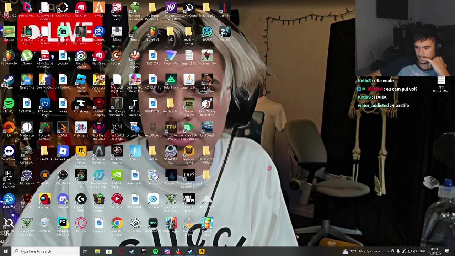Launch Ubisoft Connect from desktop
The width and height of the screenshot is (455, 256).
81,59
